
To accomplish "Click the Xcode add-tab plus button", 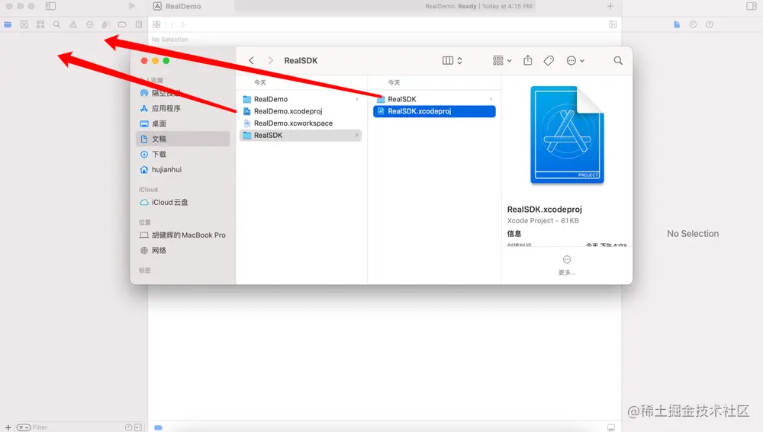I will tap(610, 6).
